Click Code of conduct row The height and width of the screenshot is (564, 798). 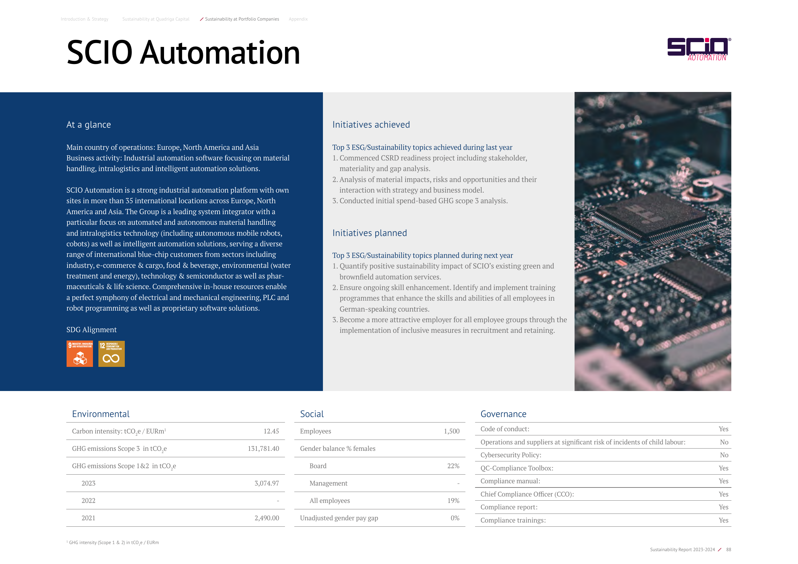603,429
